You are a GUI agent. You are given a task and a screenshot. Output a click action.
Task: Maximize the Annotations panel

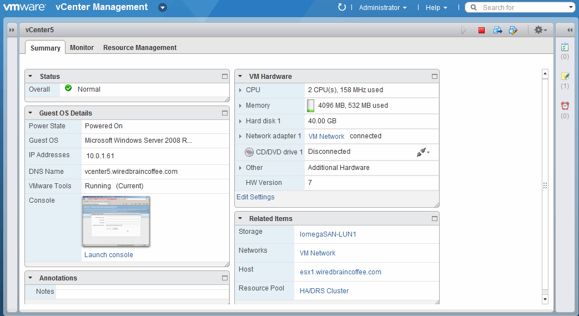(224, 278)
